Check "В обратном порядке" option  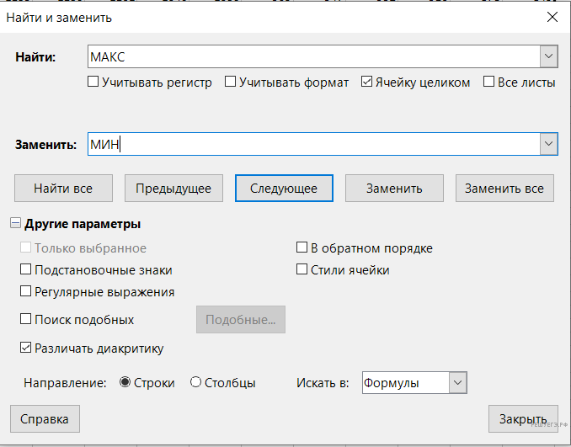click(302, 248)
